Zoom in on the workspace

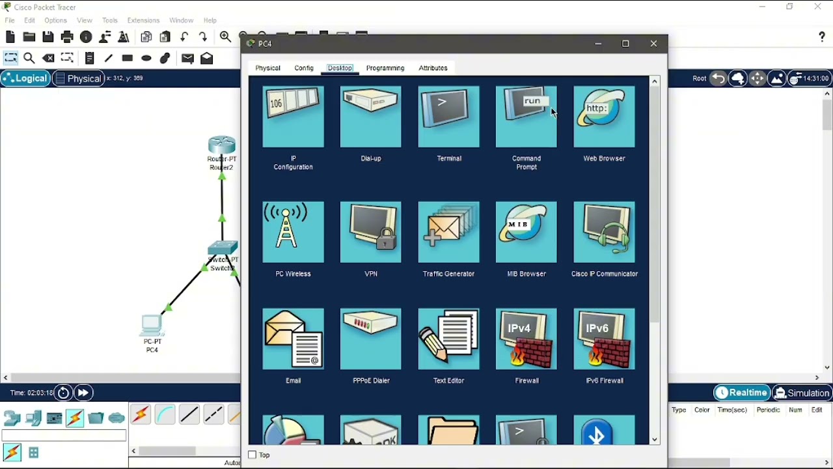tap(225, 37)
